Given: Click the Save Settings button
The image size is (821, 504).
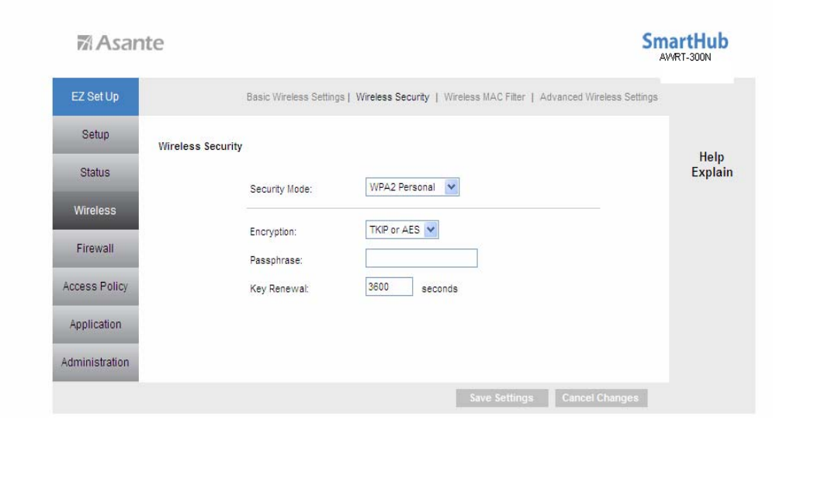Looking at the screenshot, I should (x=501, y=398).
